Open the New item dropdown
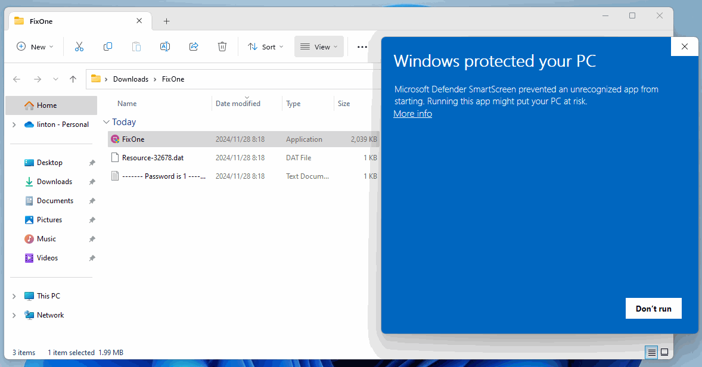This screenshot has height=367, width=702. click(35, 46)
